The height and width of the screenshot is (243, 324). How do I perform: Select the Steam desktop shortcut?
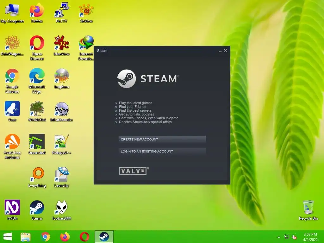click(37, 210)
